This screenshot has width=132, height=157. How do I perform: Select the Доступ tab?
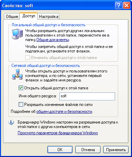coord(29,16)
